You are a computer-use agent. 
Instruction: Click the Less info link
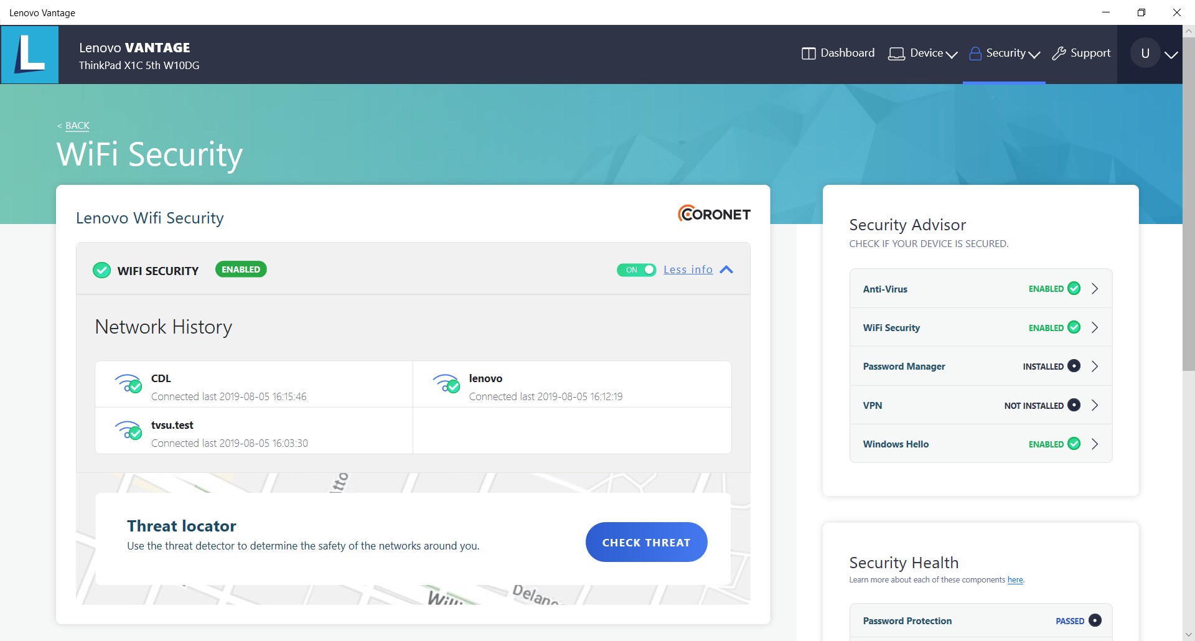tap(688, 269)
